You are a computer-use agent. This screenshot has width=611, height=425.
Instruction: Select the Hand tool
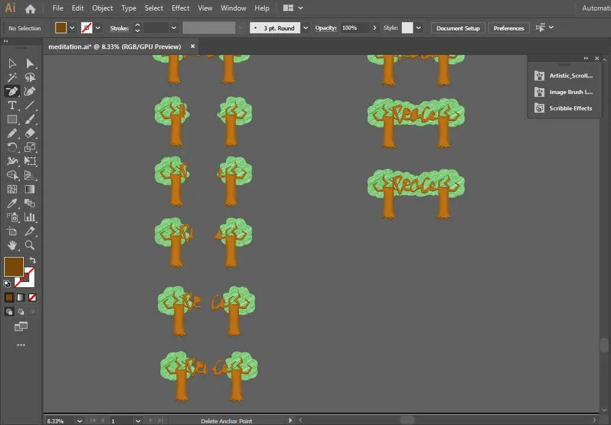(x=12, y=245)
